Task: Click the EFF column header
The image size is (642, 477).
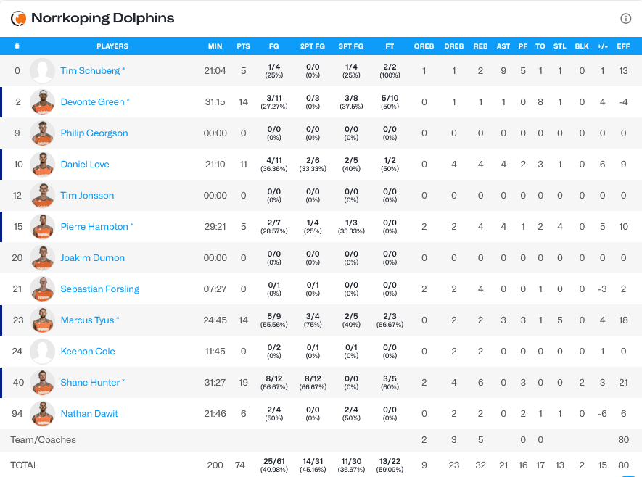Action: 622,46
